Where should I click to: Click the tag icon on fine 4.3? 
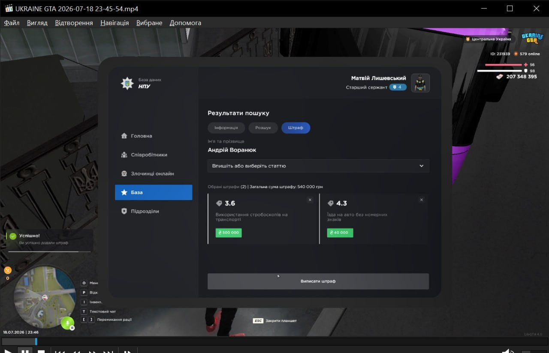[330, 203]
